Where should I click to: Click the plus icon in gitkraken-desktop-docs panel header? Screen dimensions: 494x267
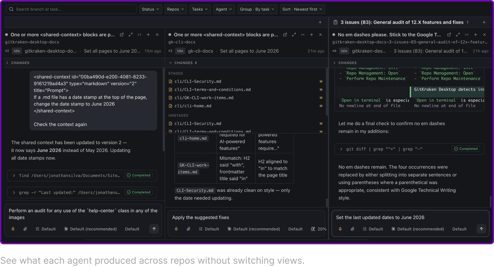coord(148,35)
